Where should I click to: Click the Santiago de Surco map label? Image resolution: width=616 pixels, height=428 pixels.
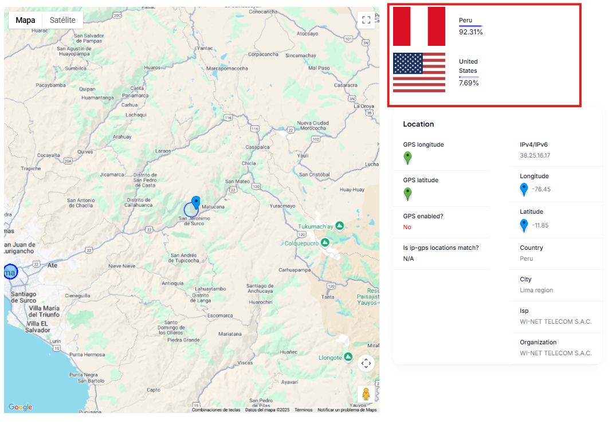click(x=23, y=297)
